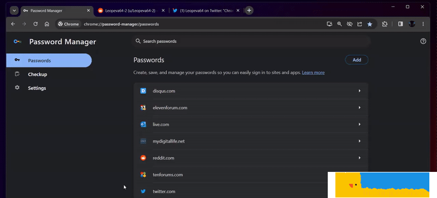Go back to the previous page
Viewport: 437px width, 198px height.
click(x=13, y=24)
